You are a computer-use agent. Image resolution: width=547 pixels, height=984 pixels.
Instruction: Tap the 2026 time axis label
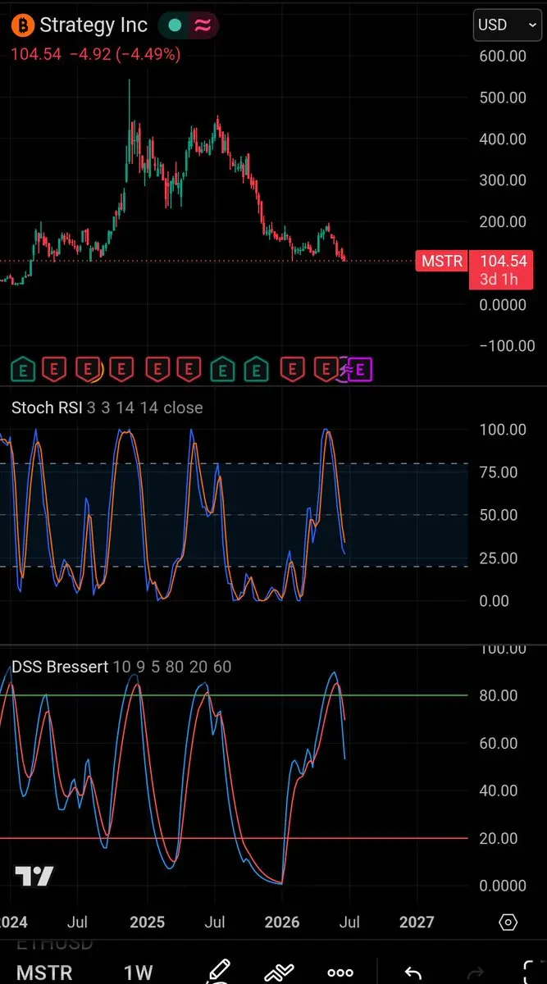pyautogui.click(x=282, y=922)
